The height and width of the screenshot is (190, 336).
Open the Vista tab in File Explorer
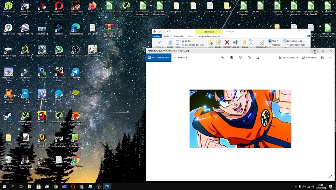point(190,36)
